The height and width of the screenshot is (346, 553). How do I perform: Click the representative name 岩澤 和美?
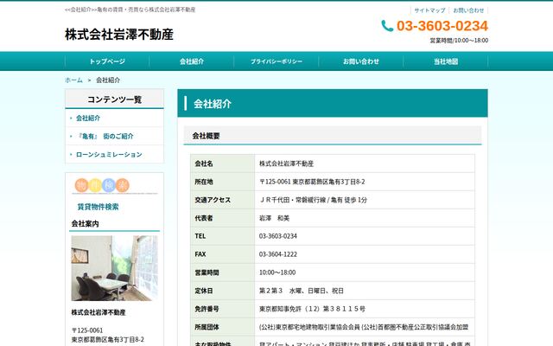click(x=275, y=218)
